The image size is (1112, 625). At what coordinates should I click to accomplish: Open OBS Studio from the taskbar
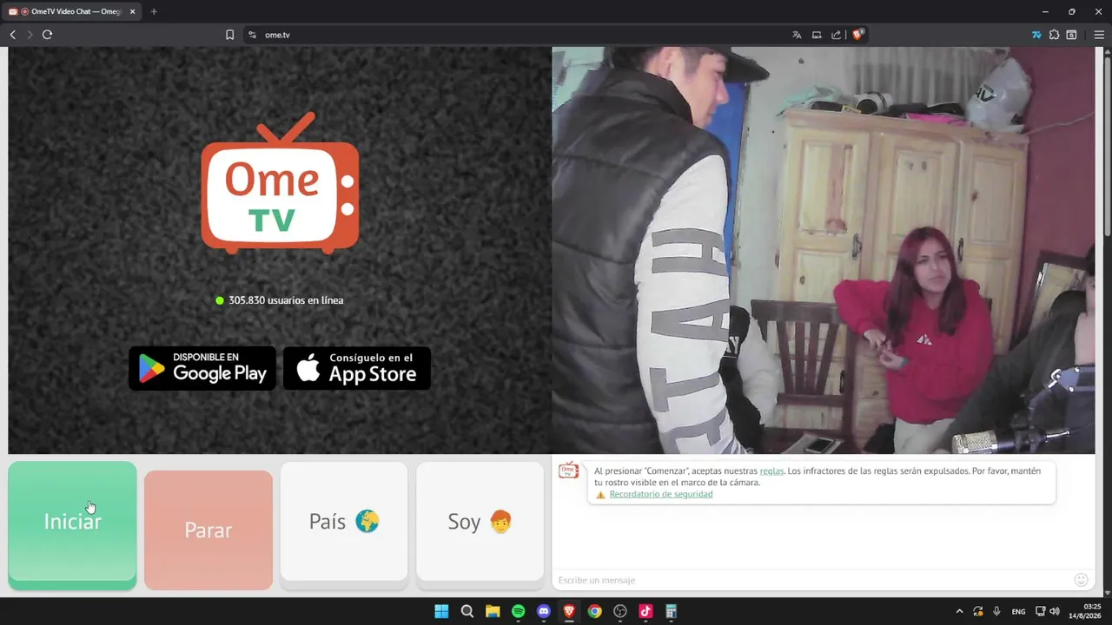[620, 611]
